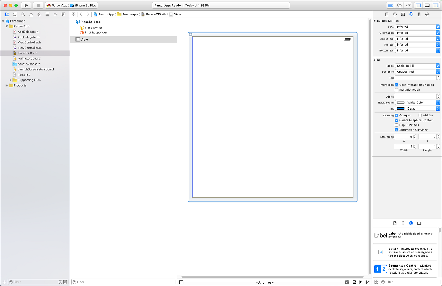Expand the Products folder

(7, 85)
